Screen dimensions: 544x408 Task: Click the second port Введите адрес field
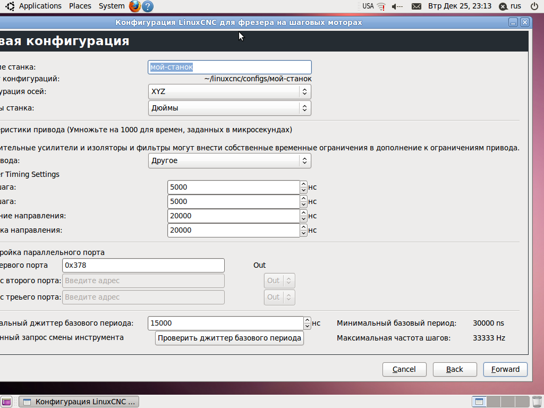(x=143, y=280)
